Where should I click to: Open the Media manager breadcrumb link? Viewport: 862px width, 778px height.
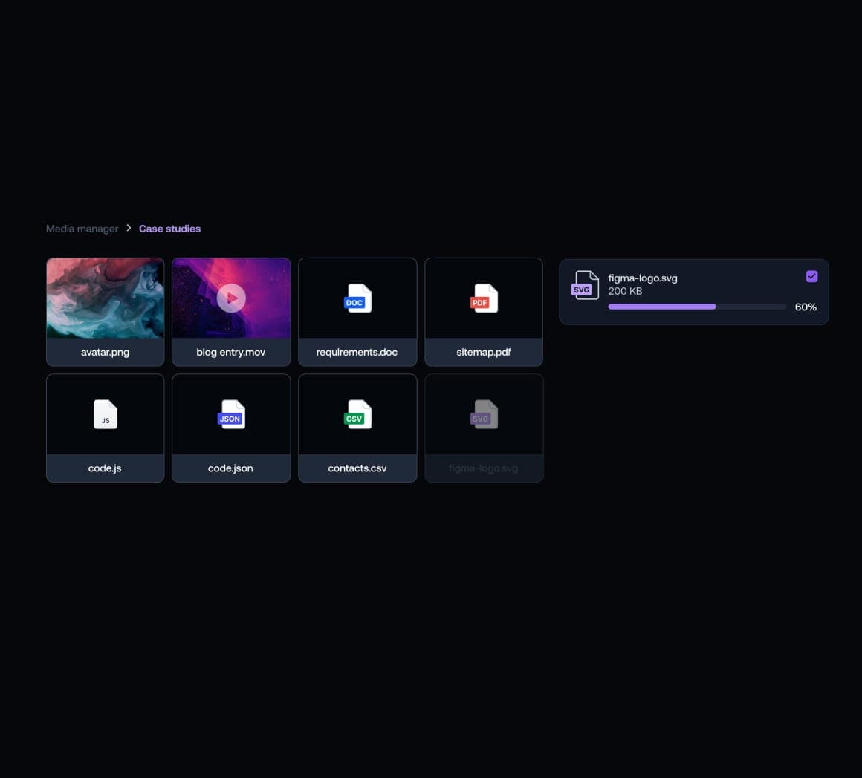click(82, 229)
